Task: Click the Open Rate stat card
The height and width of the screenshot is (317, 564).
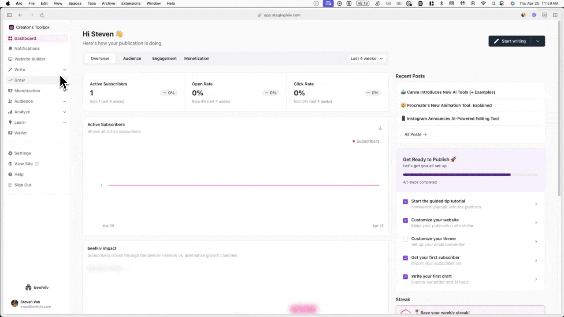Action: tap(236, 92)
